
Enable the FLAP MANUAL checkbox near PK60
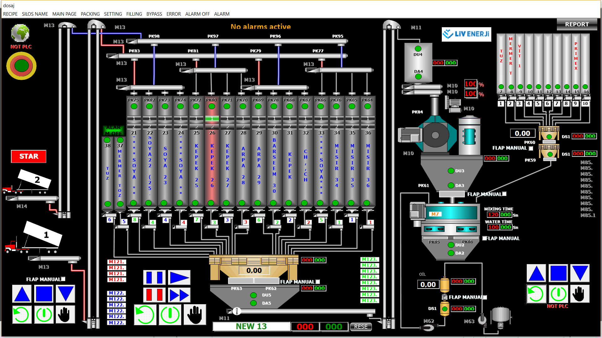pyautogui.click(x=531, y=148)
